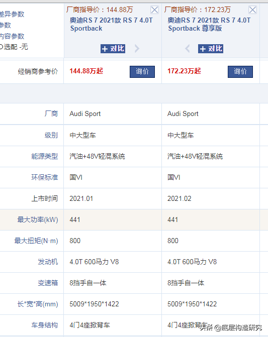This screenshot has width=268, height=337.
Task: Click 询价 for the 144.88万起 model
Action: (142, 72)
